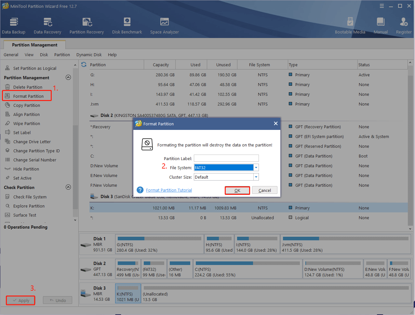Select H:(NTFS) block in Disk 1 map
The image size is (415, 315).
click(219, 244)
